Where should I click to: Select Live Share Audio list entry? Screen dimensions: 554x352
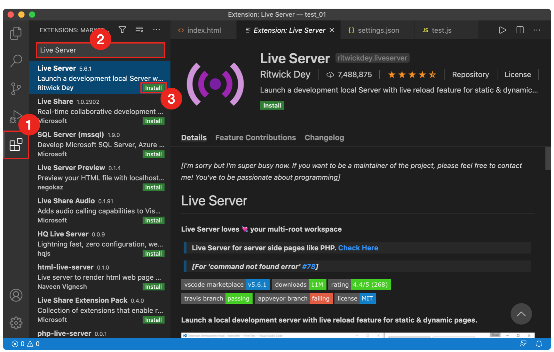(99, 210)
